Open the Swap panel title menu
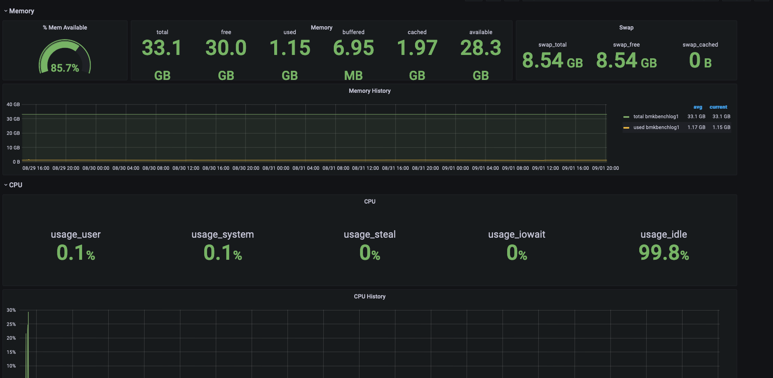Viewport: 773px width, 378px height. (x=626, y=27)
